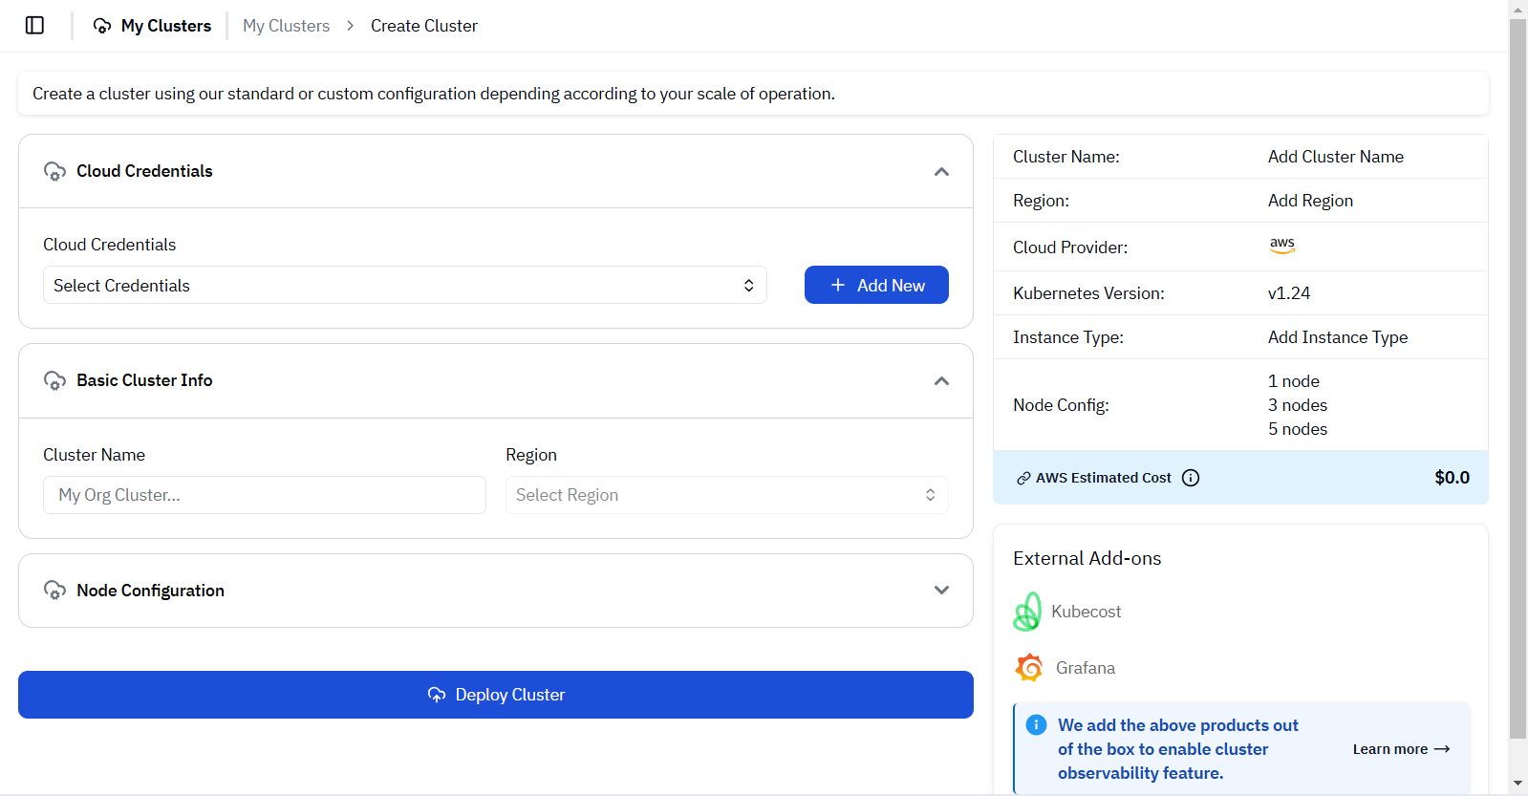
Task: Click the info icon beside AWS Estimated Cost
Action: tap(1191, 478)
